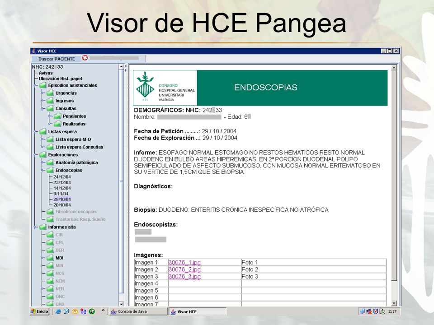434x325 pixels.
Task: Switch to Consola de Java taskbar button
Action: [x=138, y=311]
